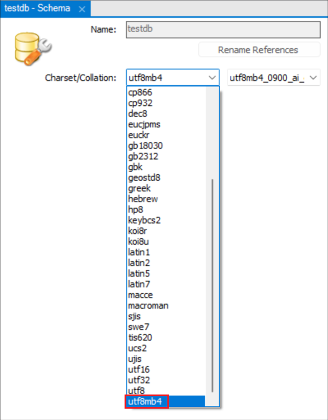Select latin5 from the charset list
The width and height of the screenshot is (328, 420).
165,274
